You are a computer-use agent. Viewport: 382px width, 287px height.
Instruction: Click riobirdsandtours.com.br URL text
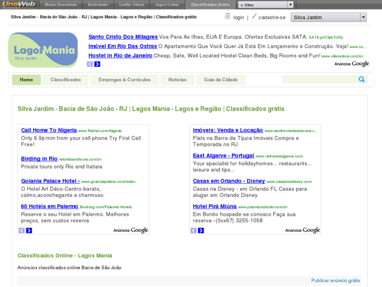(80, 160)
